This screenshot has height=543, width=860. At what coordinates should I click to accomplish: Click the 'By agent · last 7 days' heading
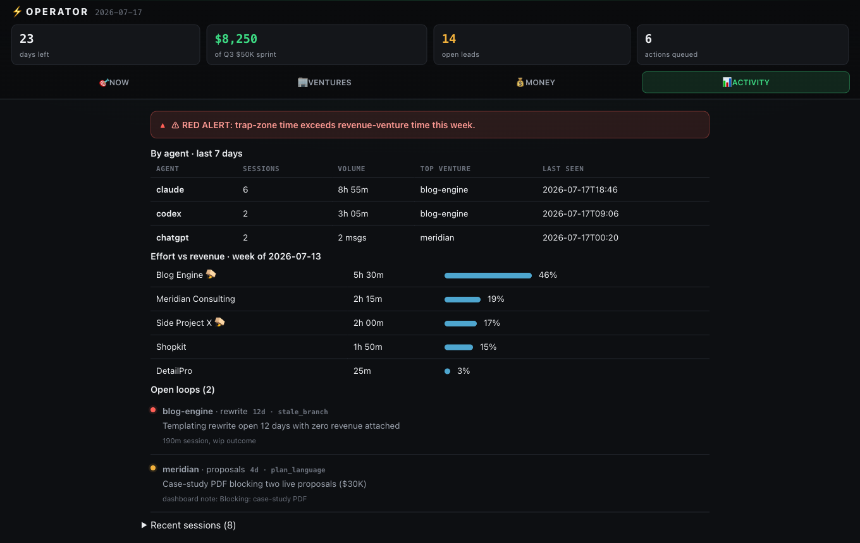coord(197,153)
